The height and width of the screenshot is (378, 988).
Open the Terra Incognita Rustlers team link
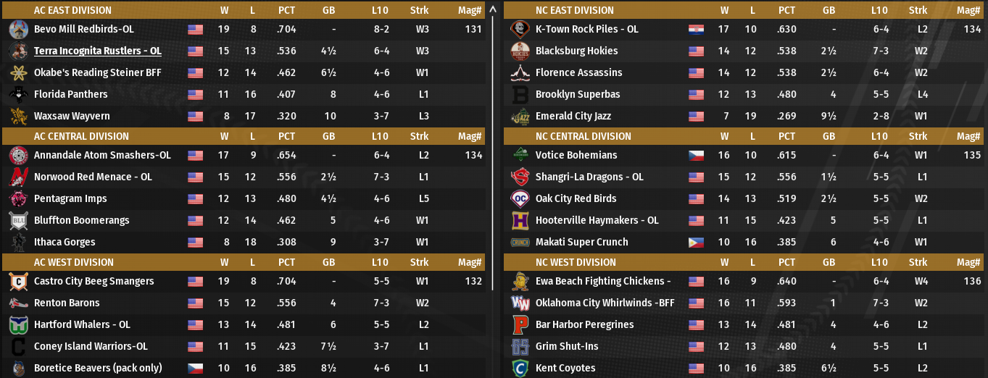[x=97, y=51]
